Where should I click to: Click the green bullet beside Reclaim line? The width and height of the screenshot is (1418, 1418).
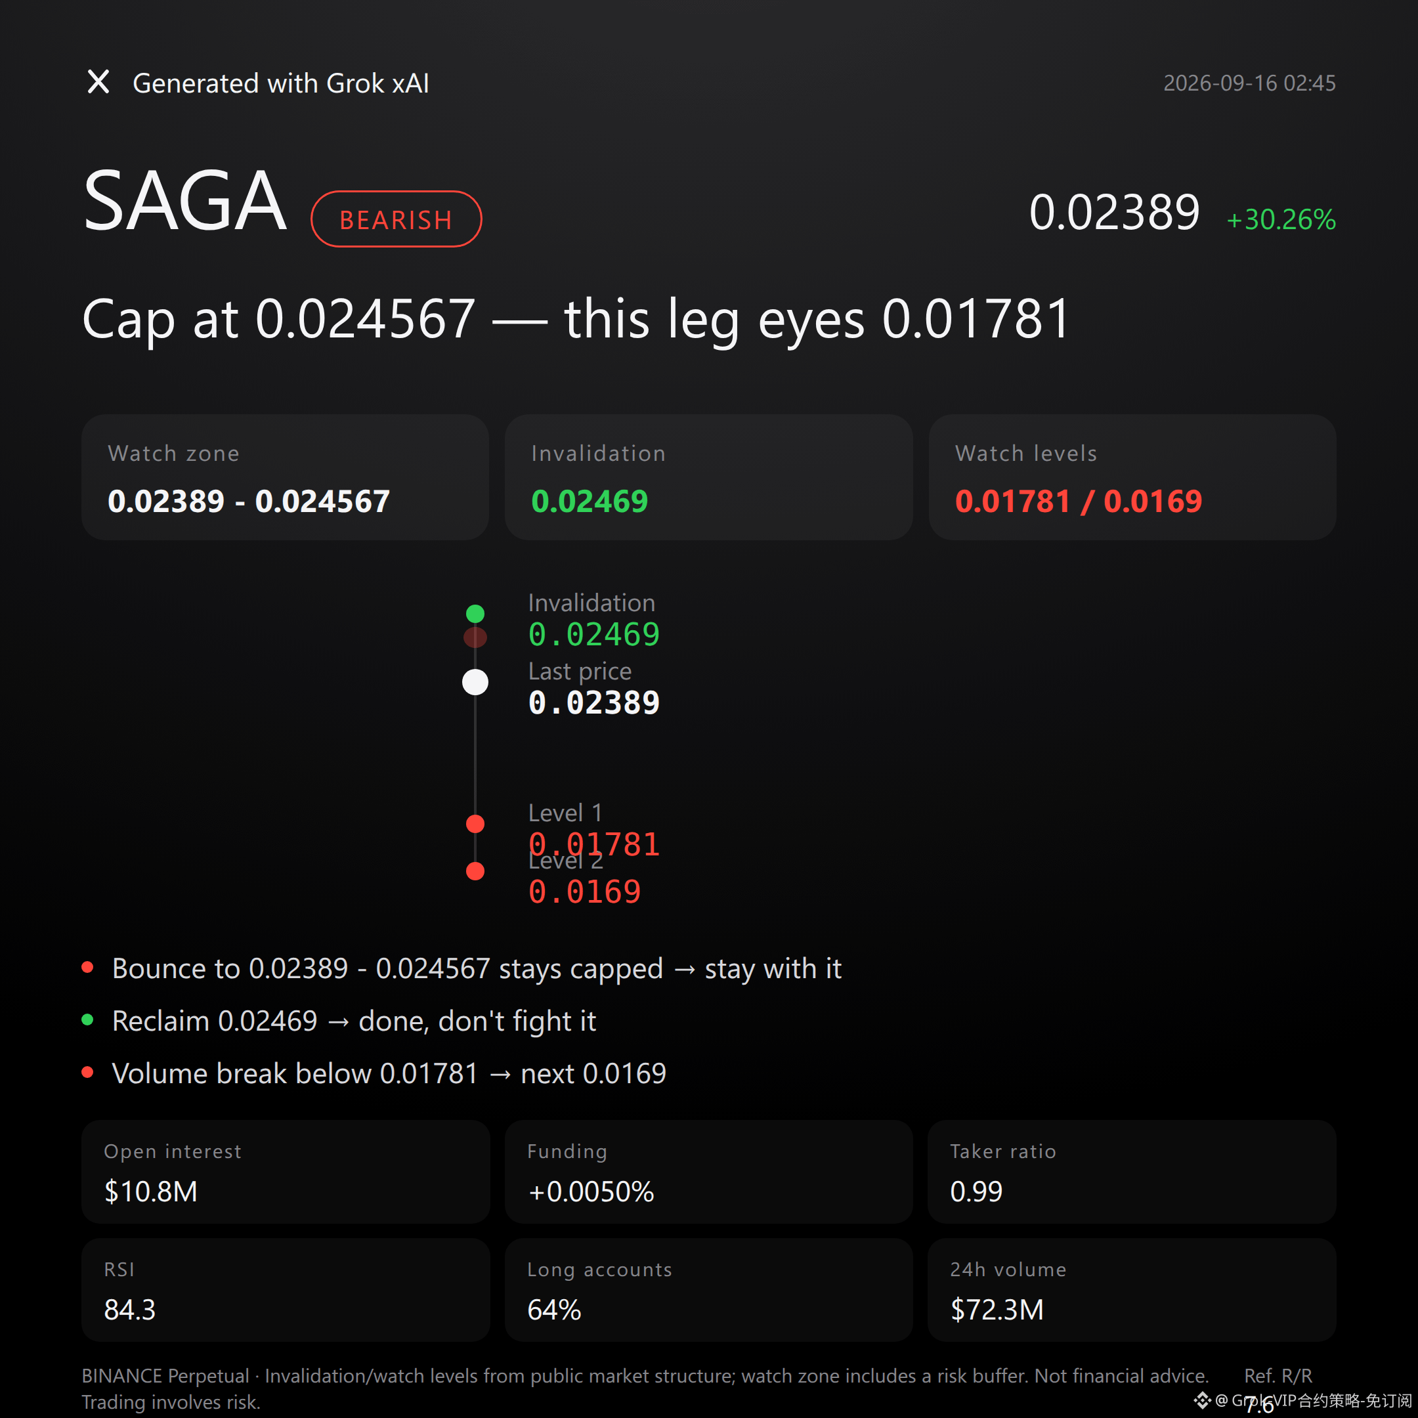(x=87, y=1020)
